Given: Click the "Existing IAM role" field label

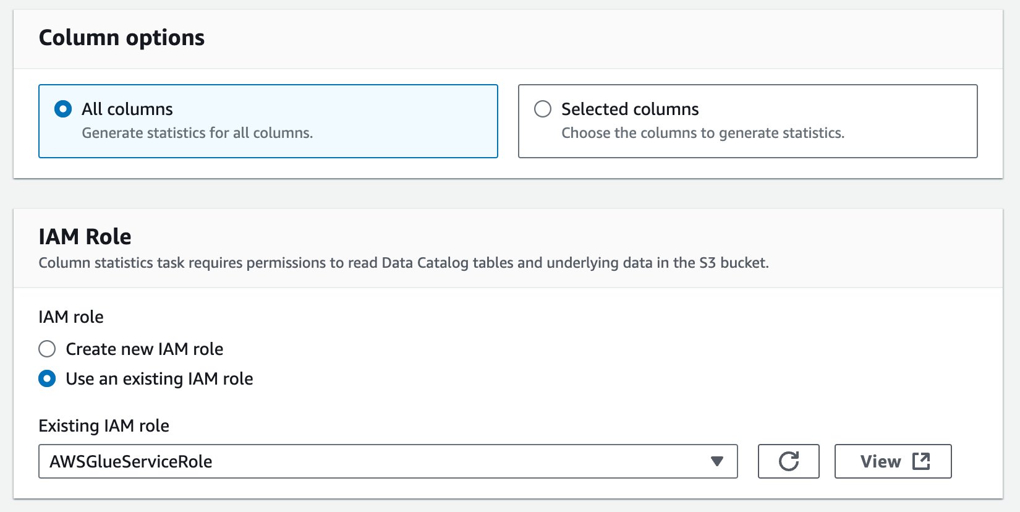Looking at the screenshot, I should point(104,425).
